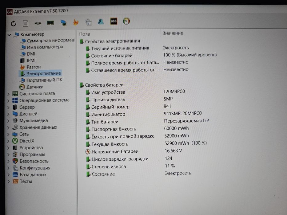287x215 pixels.
Task: Click the Идентификатор row
Action: 144,114
